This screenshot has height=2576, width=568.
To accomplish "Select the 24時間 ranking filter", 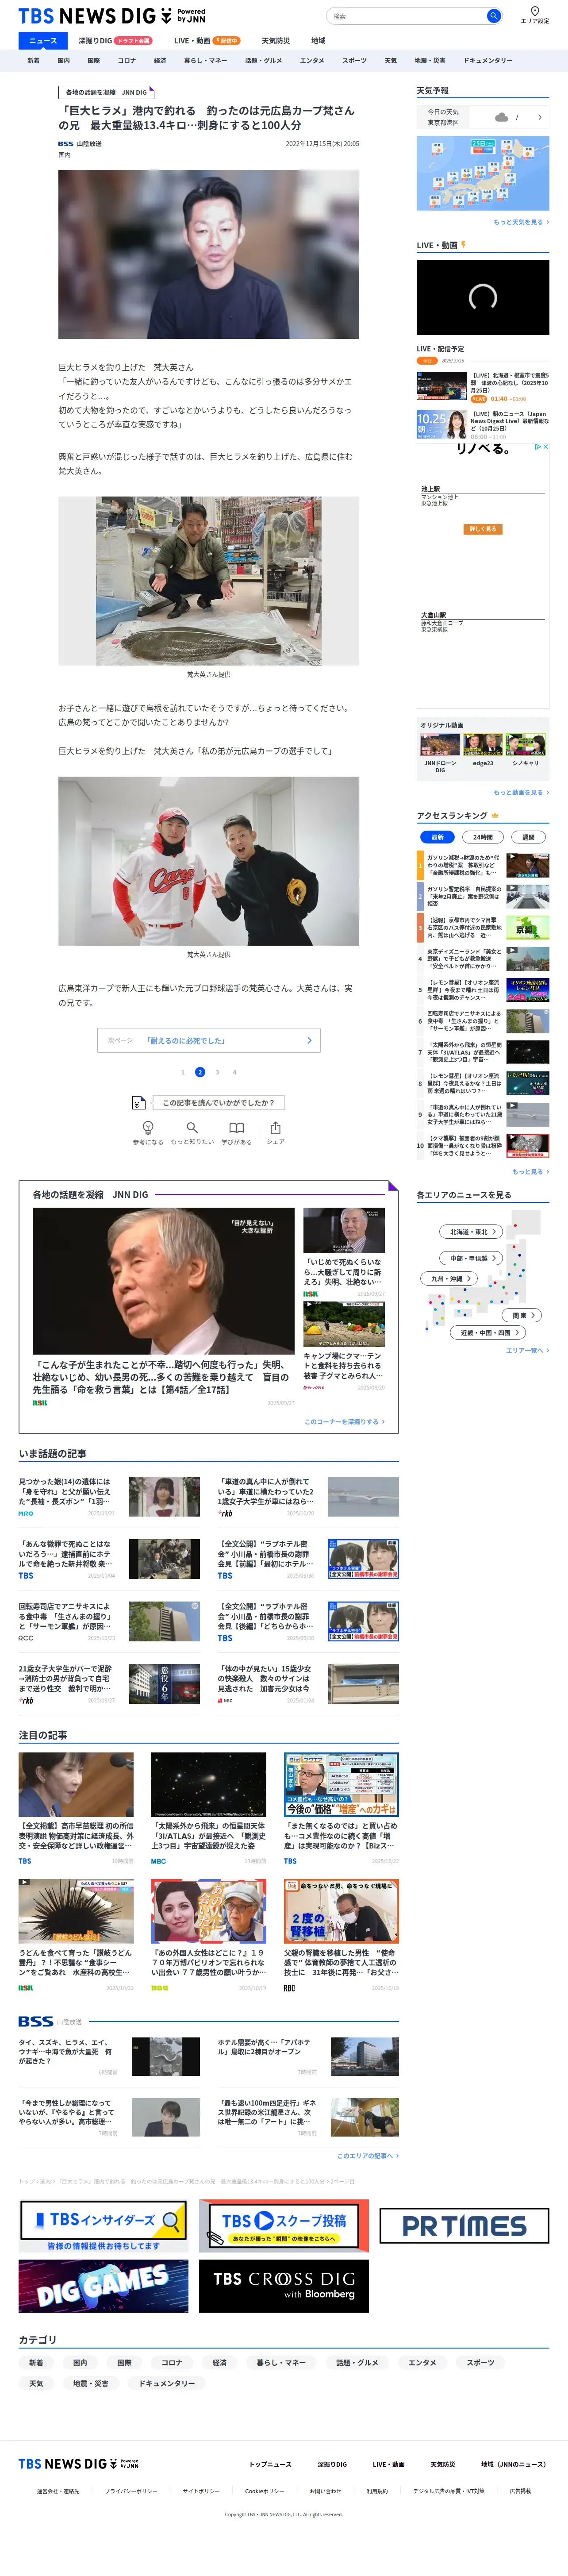I will (x=483, y=837).
